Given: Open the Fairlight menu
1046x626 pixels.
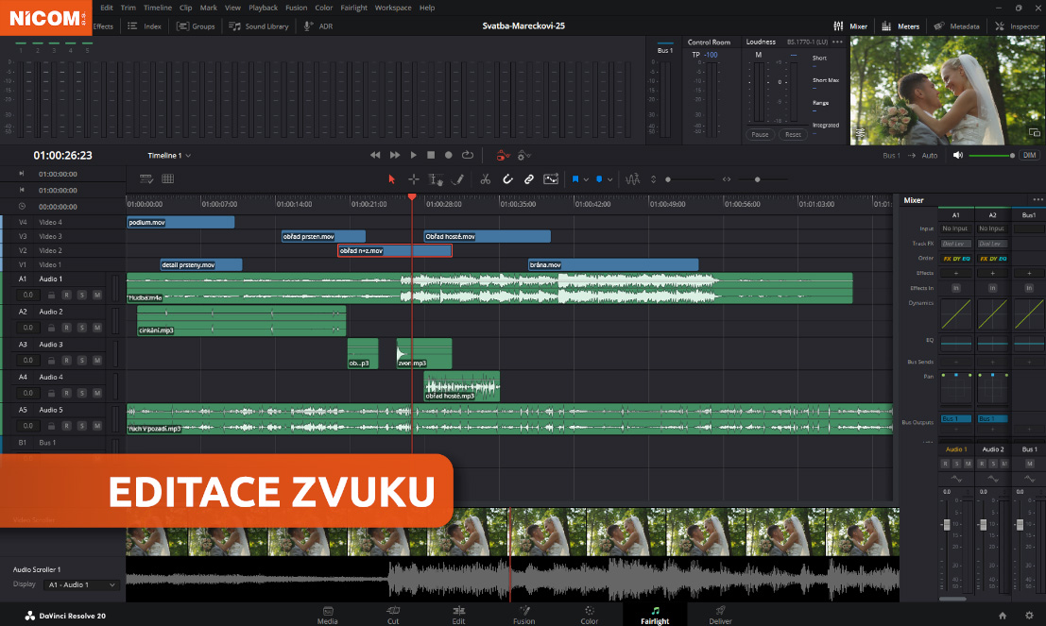Looking at the screenshot, I should [353, 8].
